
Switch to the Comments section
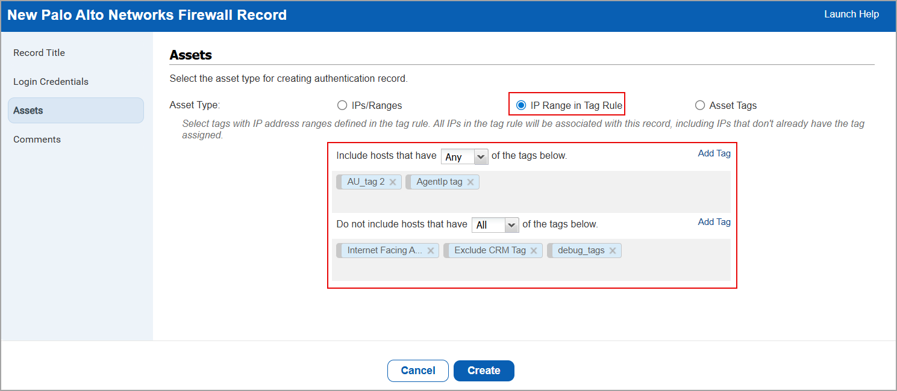point(37,139)
